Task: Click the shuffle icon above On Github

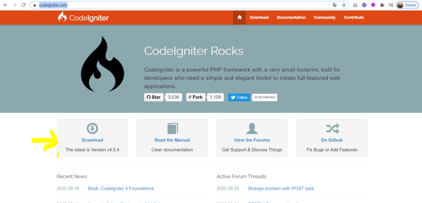Action: [x=332, y=129]
